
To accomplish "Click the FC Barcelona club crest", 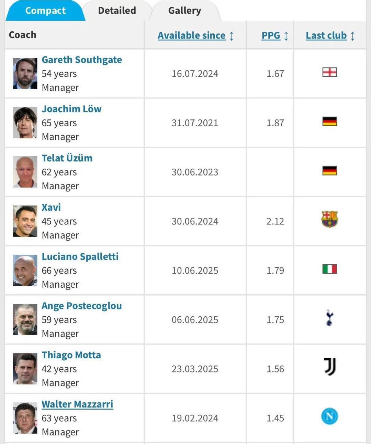I will click(329, 220).
